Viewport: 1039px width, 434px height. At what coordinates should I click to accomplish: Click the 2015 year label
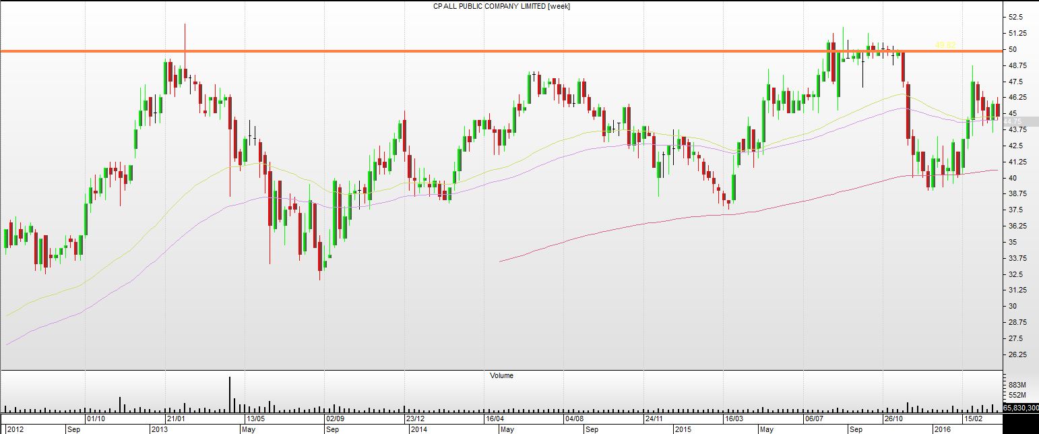tap(683, 429)
